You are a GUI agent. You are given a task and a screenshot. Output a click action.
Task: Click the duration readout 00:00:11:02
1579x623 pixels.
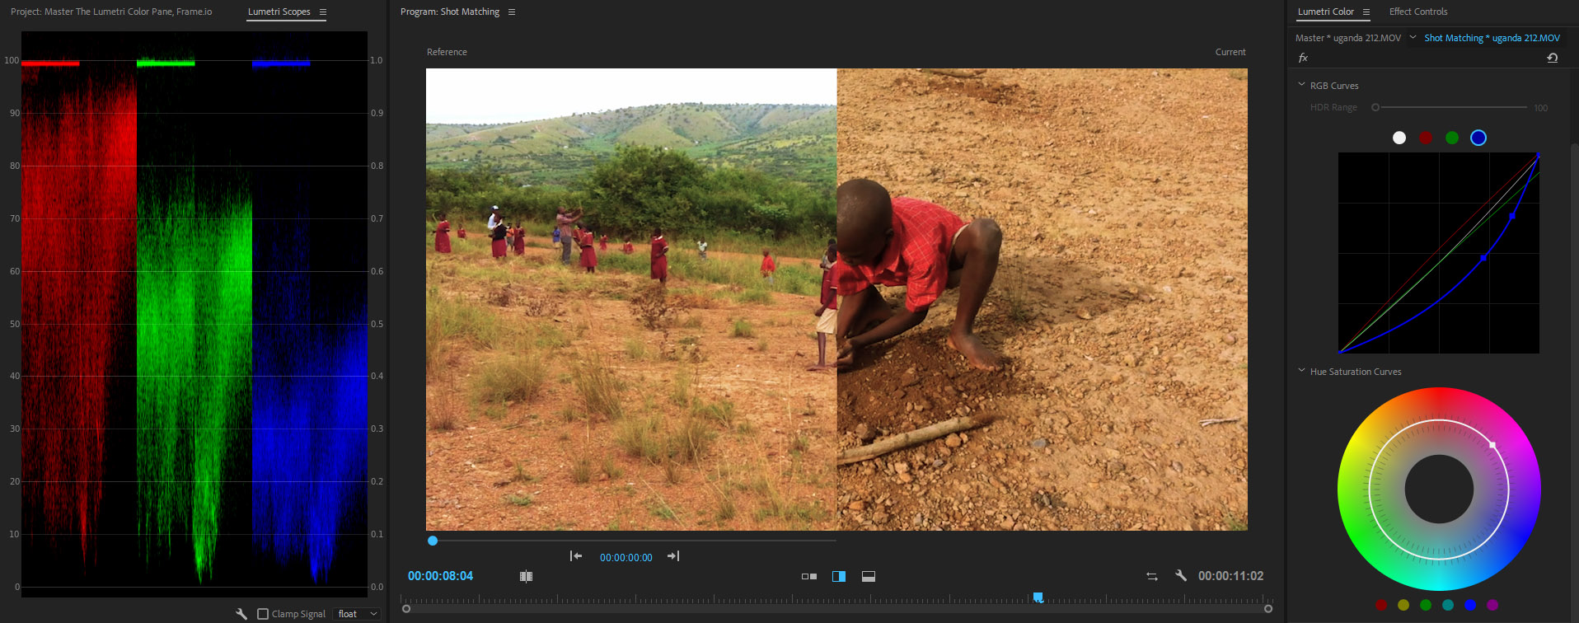click(1231, 576)
